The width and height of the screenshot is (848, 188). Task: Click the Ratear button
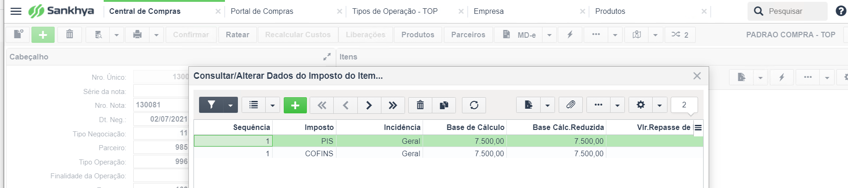pos(237,35)
